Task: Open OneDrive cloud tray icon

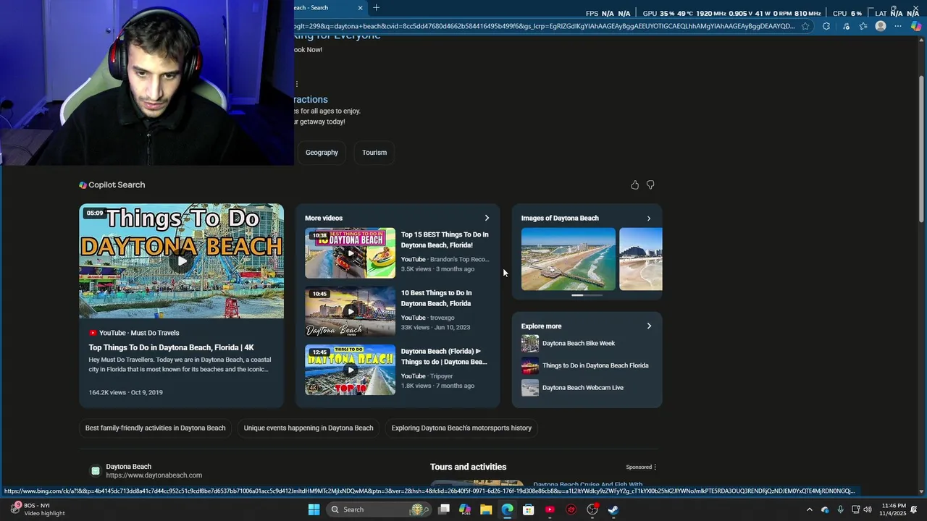Action: pyautogui.click(x=825, y=510)
